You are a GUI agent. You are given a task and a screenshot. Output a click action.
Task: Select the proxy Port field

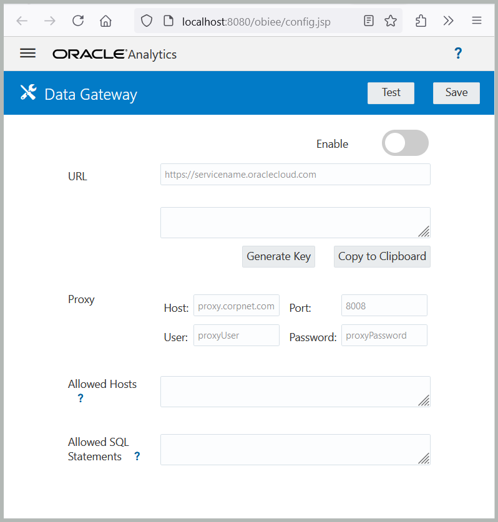coord(384,305)
